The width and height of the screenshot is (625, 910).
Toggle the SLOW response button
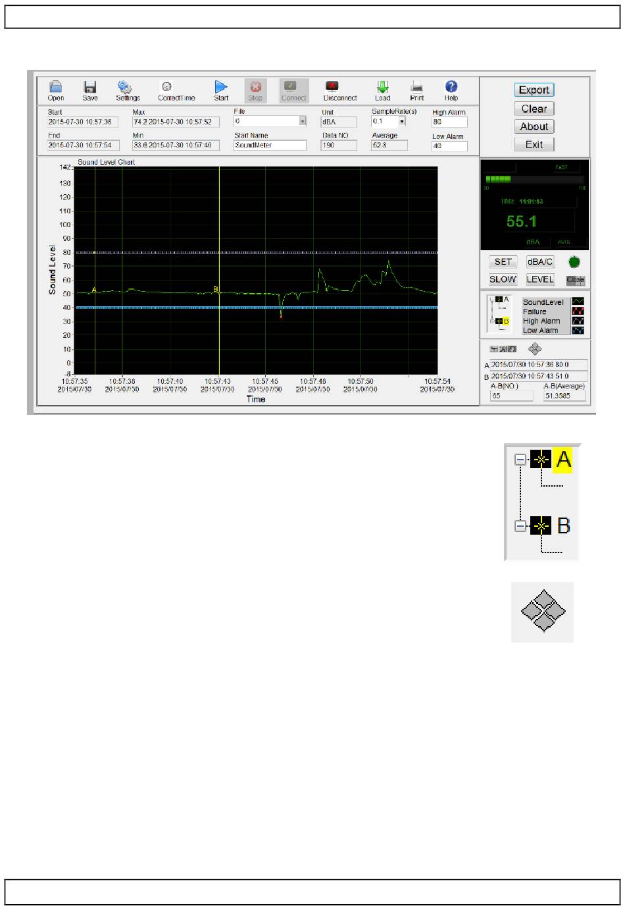point(503,279)
